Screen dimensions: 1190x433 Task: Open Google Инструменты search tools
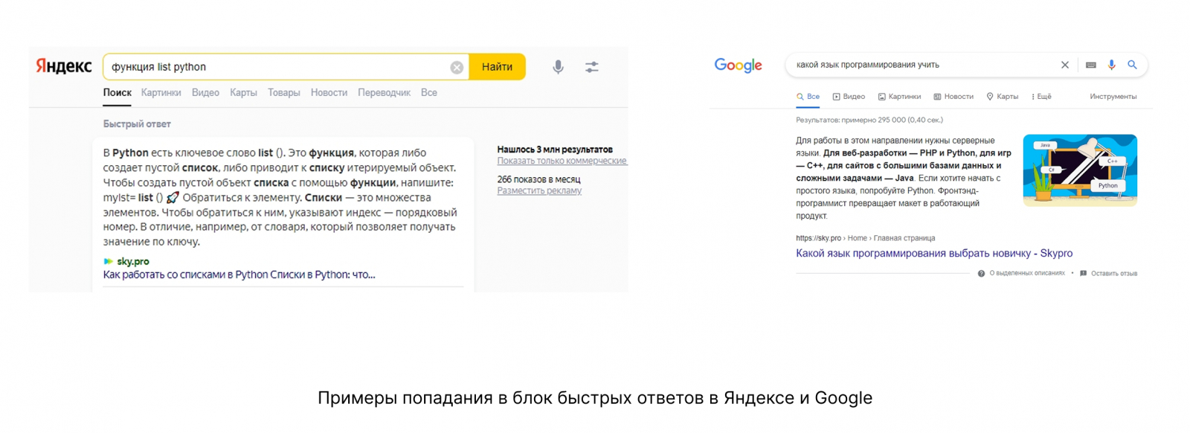(x=1113, y=97)
